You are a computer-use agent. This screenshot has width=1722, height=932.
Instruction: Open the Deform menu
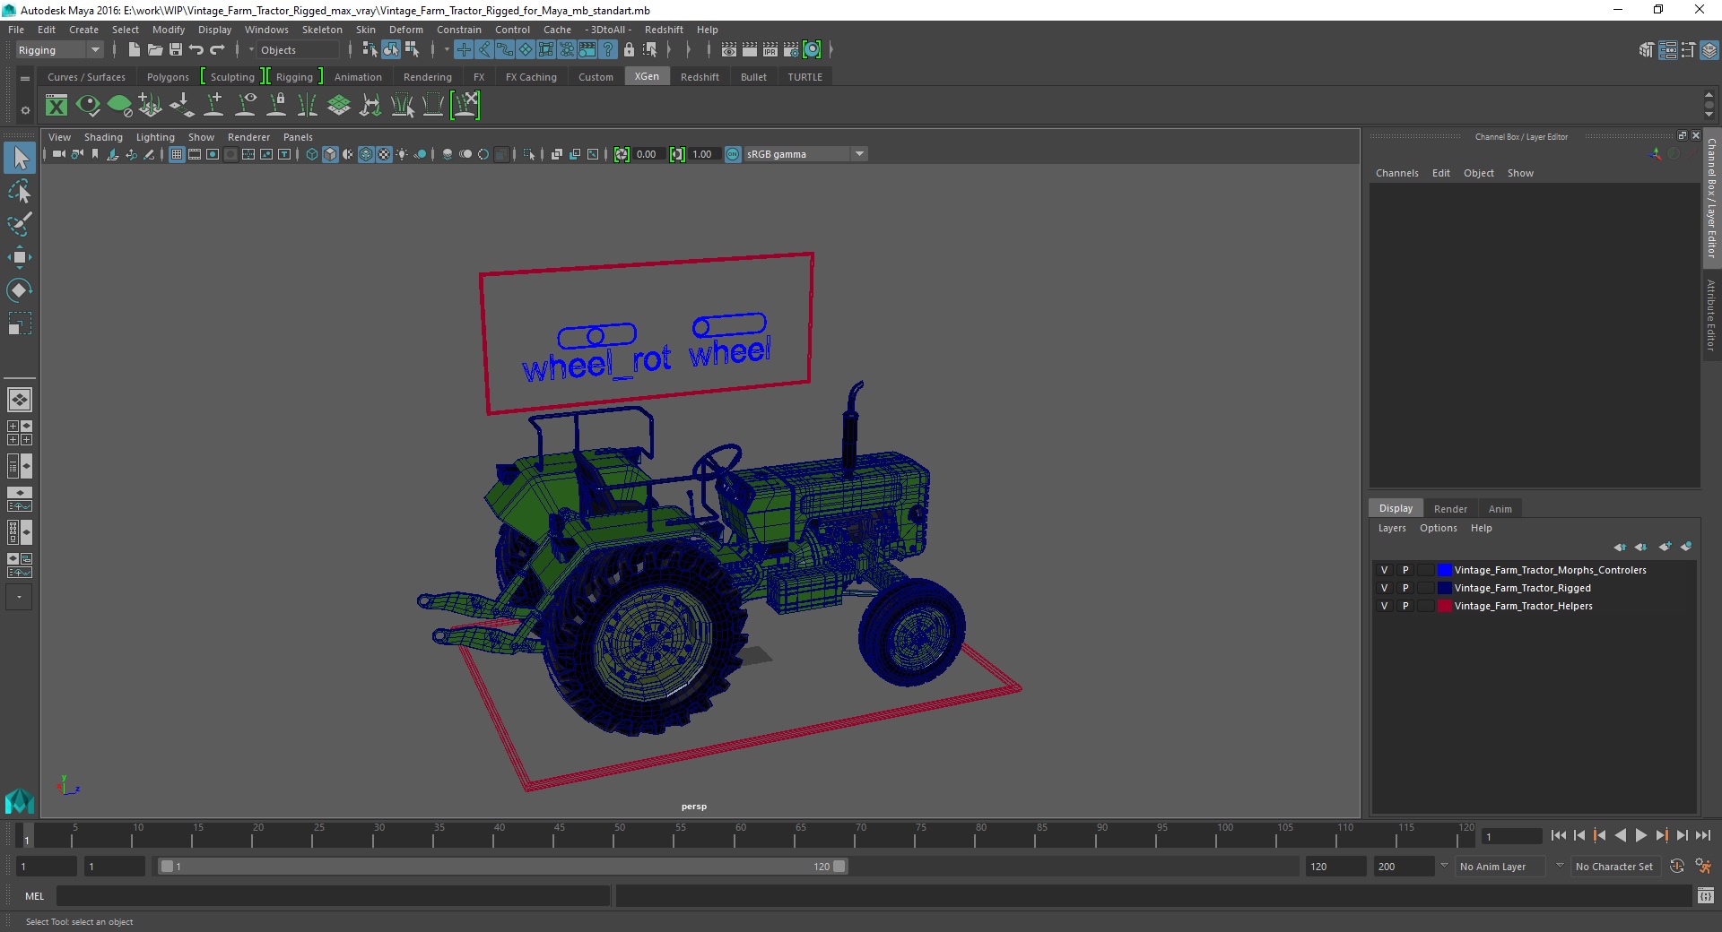click(405, 30)
